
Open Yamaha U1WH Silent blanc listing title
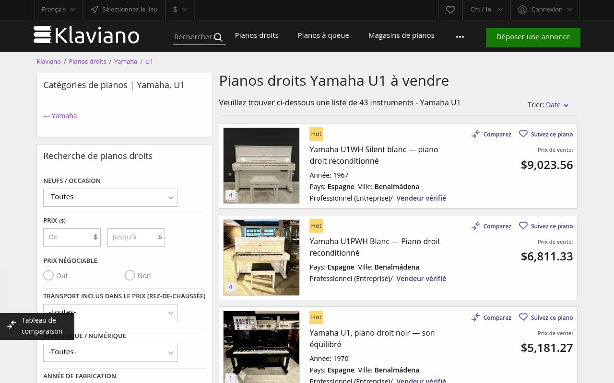click(374, 155)
